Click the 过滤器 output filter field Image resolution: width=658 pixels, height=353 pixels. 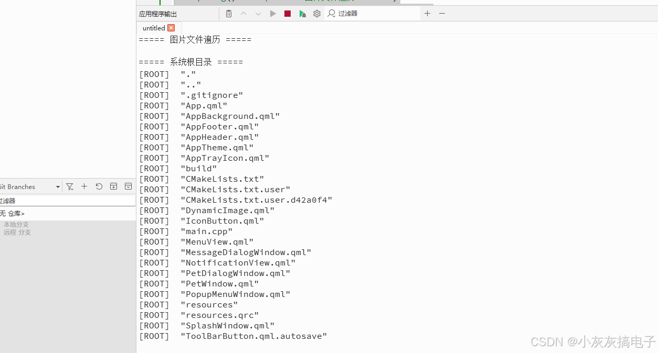[347, 14]
